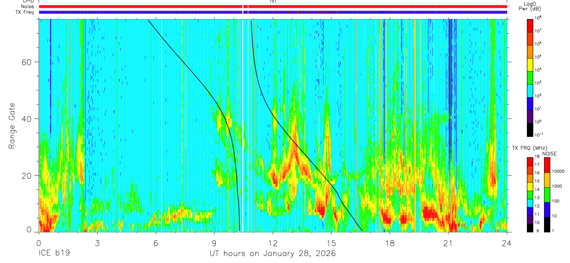The height and width of the screenshot is (263, 570).
Task: Click the "Range Gate" y-axis label
Action: [x=12, y=126]
